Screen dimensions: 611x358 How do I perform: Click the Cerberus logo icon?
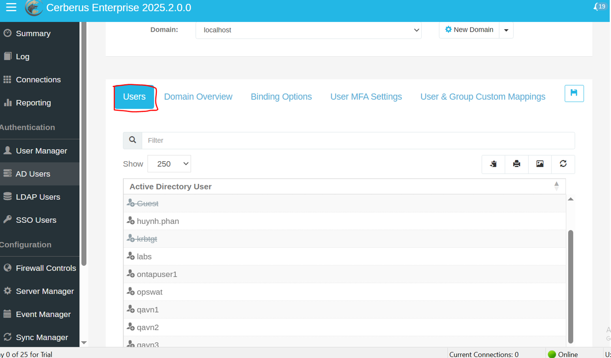[x=33, y=8]
